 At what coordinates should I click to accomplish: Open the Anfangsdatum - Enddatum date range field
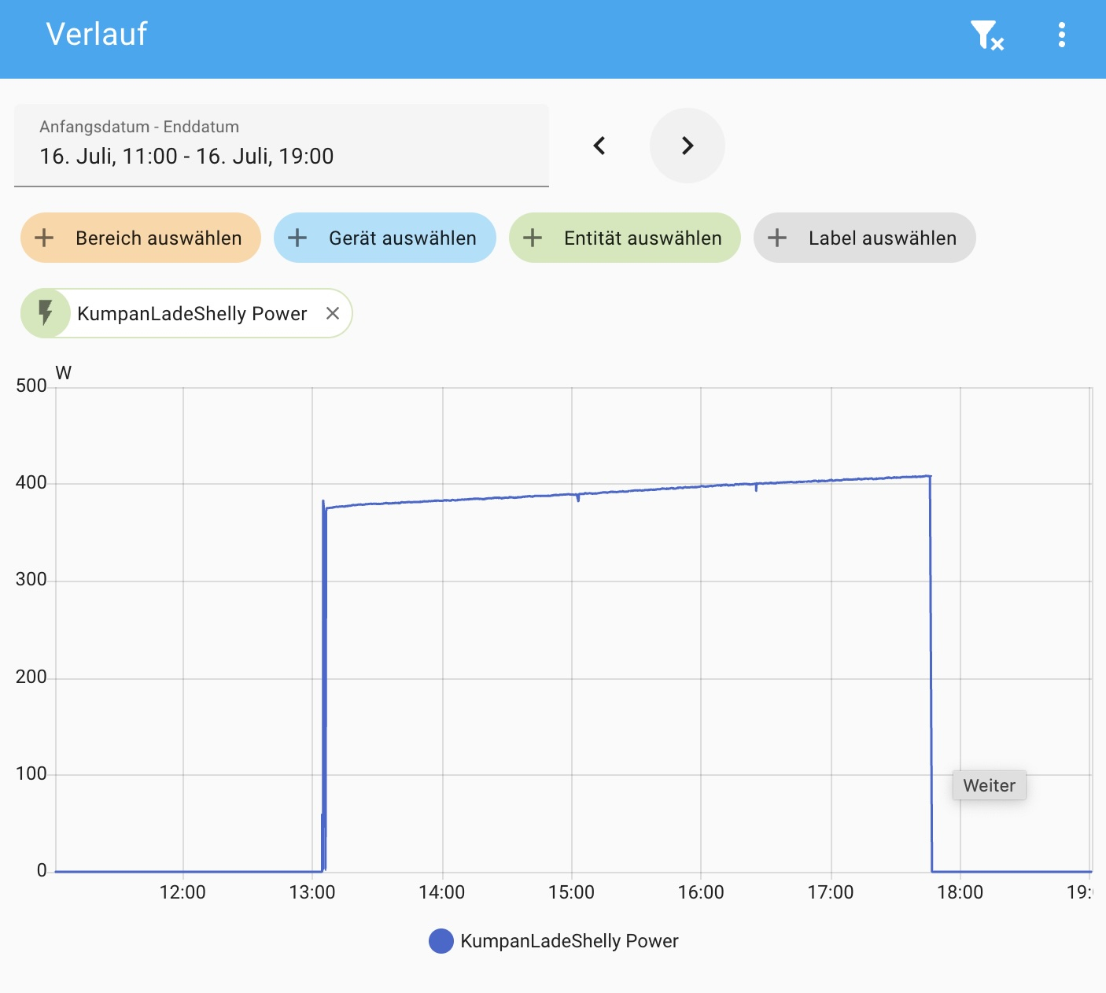[x=281, y=146]
